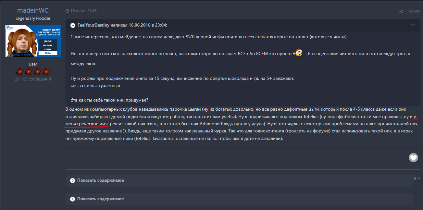Click the '16 июня 2016' post date
Screen dimensions: 423x210
click(83, 11)
